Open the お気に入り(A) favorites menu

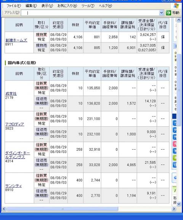(67, 6)
